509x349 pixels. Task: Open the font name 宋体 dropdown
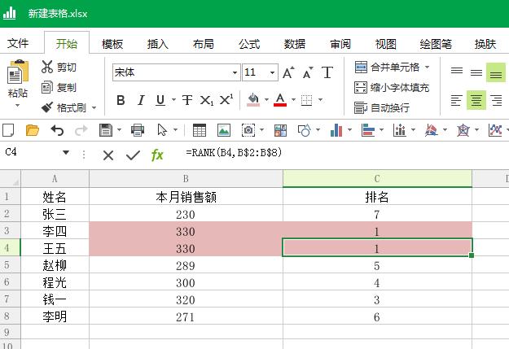(235, 72)
